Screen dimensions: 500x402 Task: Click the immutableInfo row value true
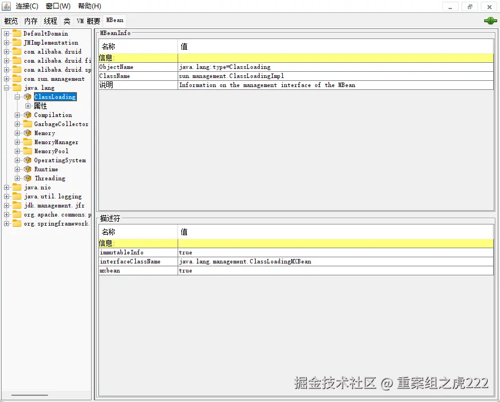[x=335, y=253]
